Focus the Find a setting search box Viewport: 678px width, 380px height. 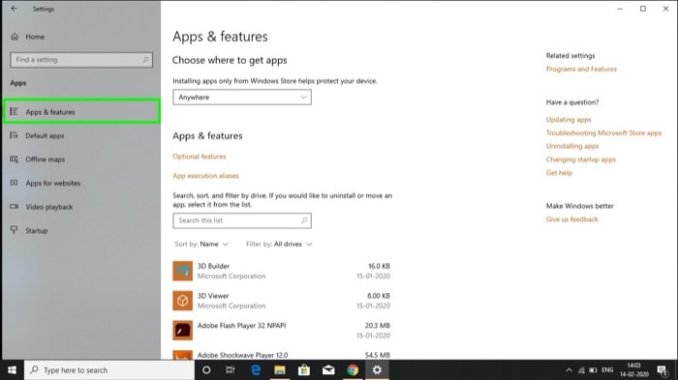pyautogui.click(x=81, y=60)
